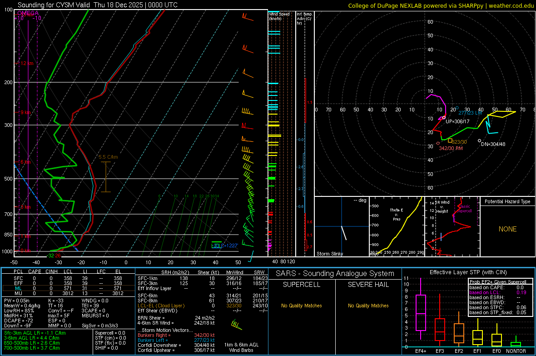Select the highlighted ML parcel row

pos(69,288)
